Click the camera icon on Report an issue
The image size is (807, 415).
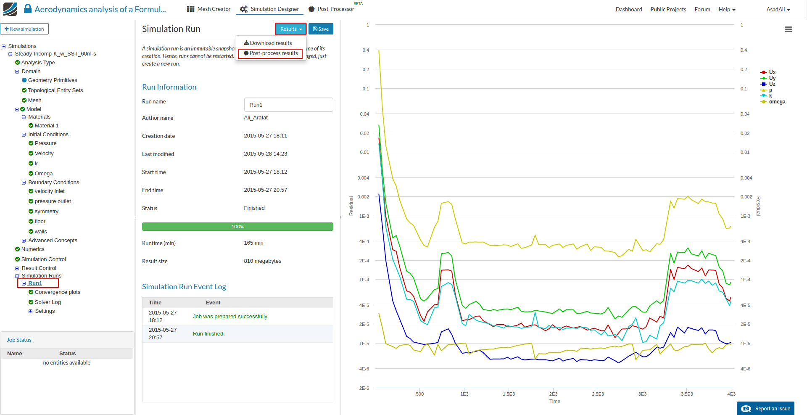click(x=746, y=409)
